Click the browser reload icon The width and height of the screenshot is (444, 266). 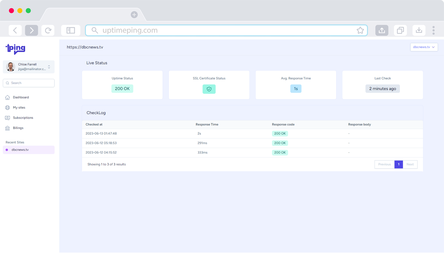coord(48,30)
